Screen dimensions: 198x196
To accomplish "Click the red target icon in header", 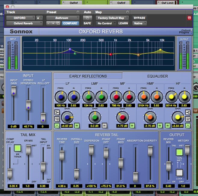I will pyautogui.click(x=189, y=18).
